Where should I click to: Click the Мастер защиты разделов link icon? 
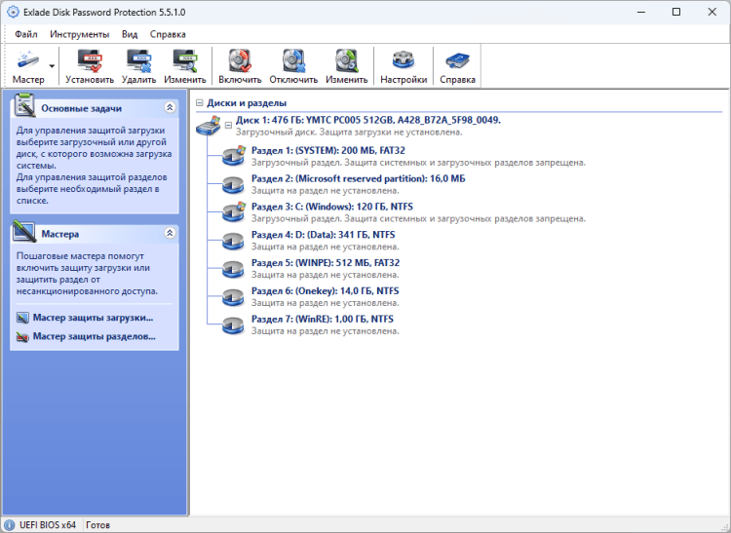(x=22, y=337)
